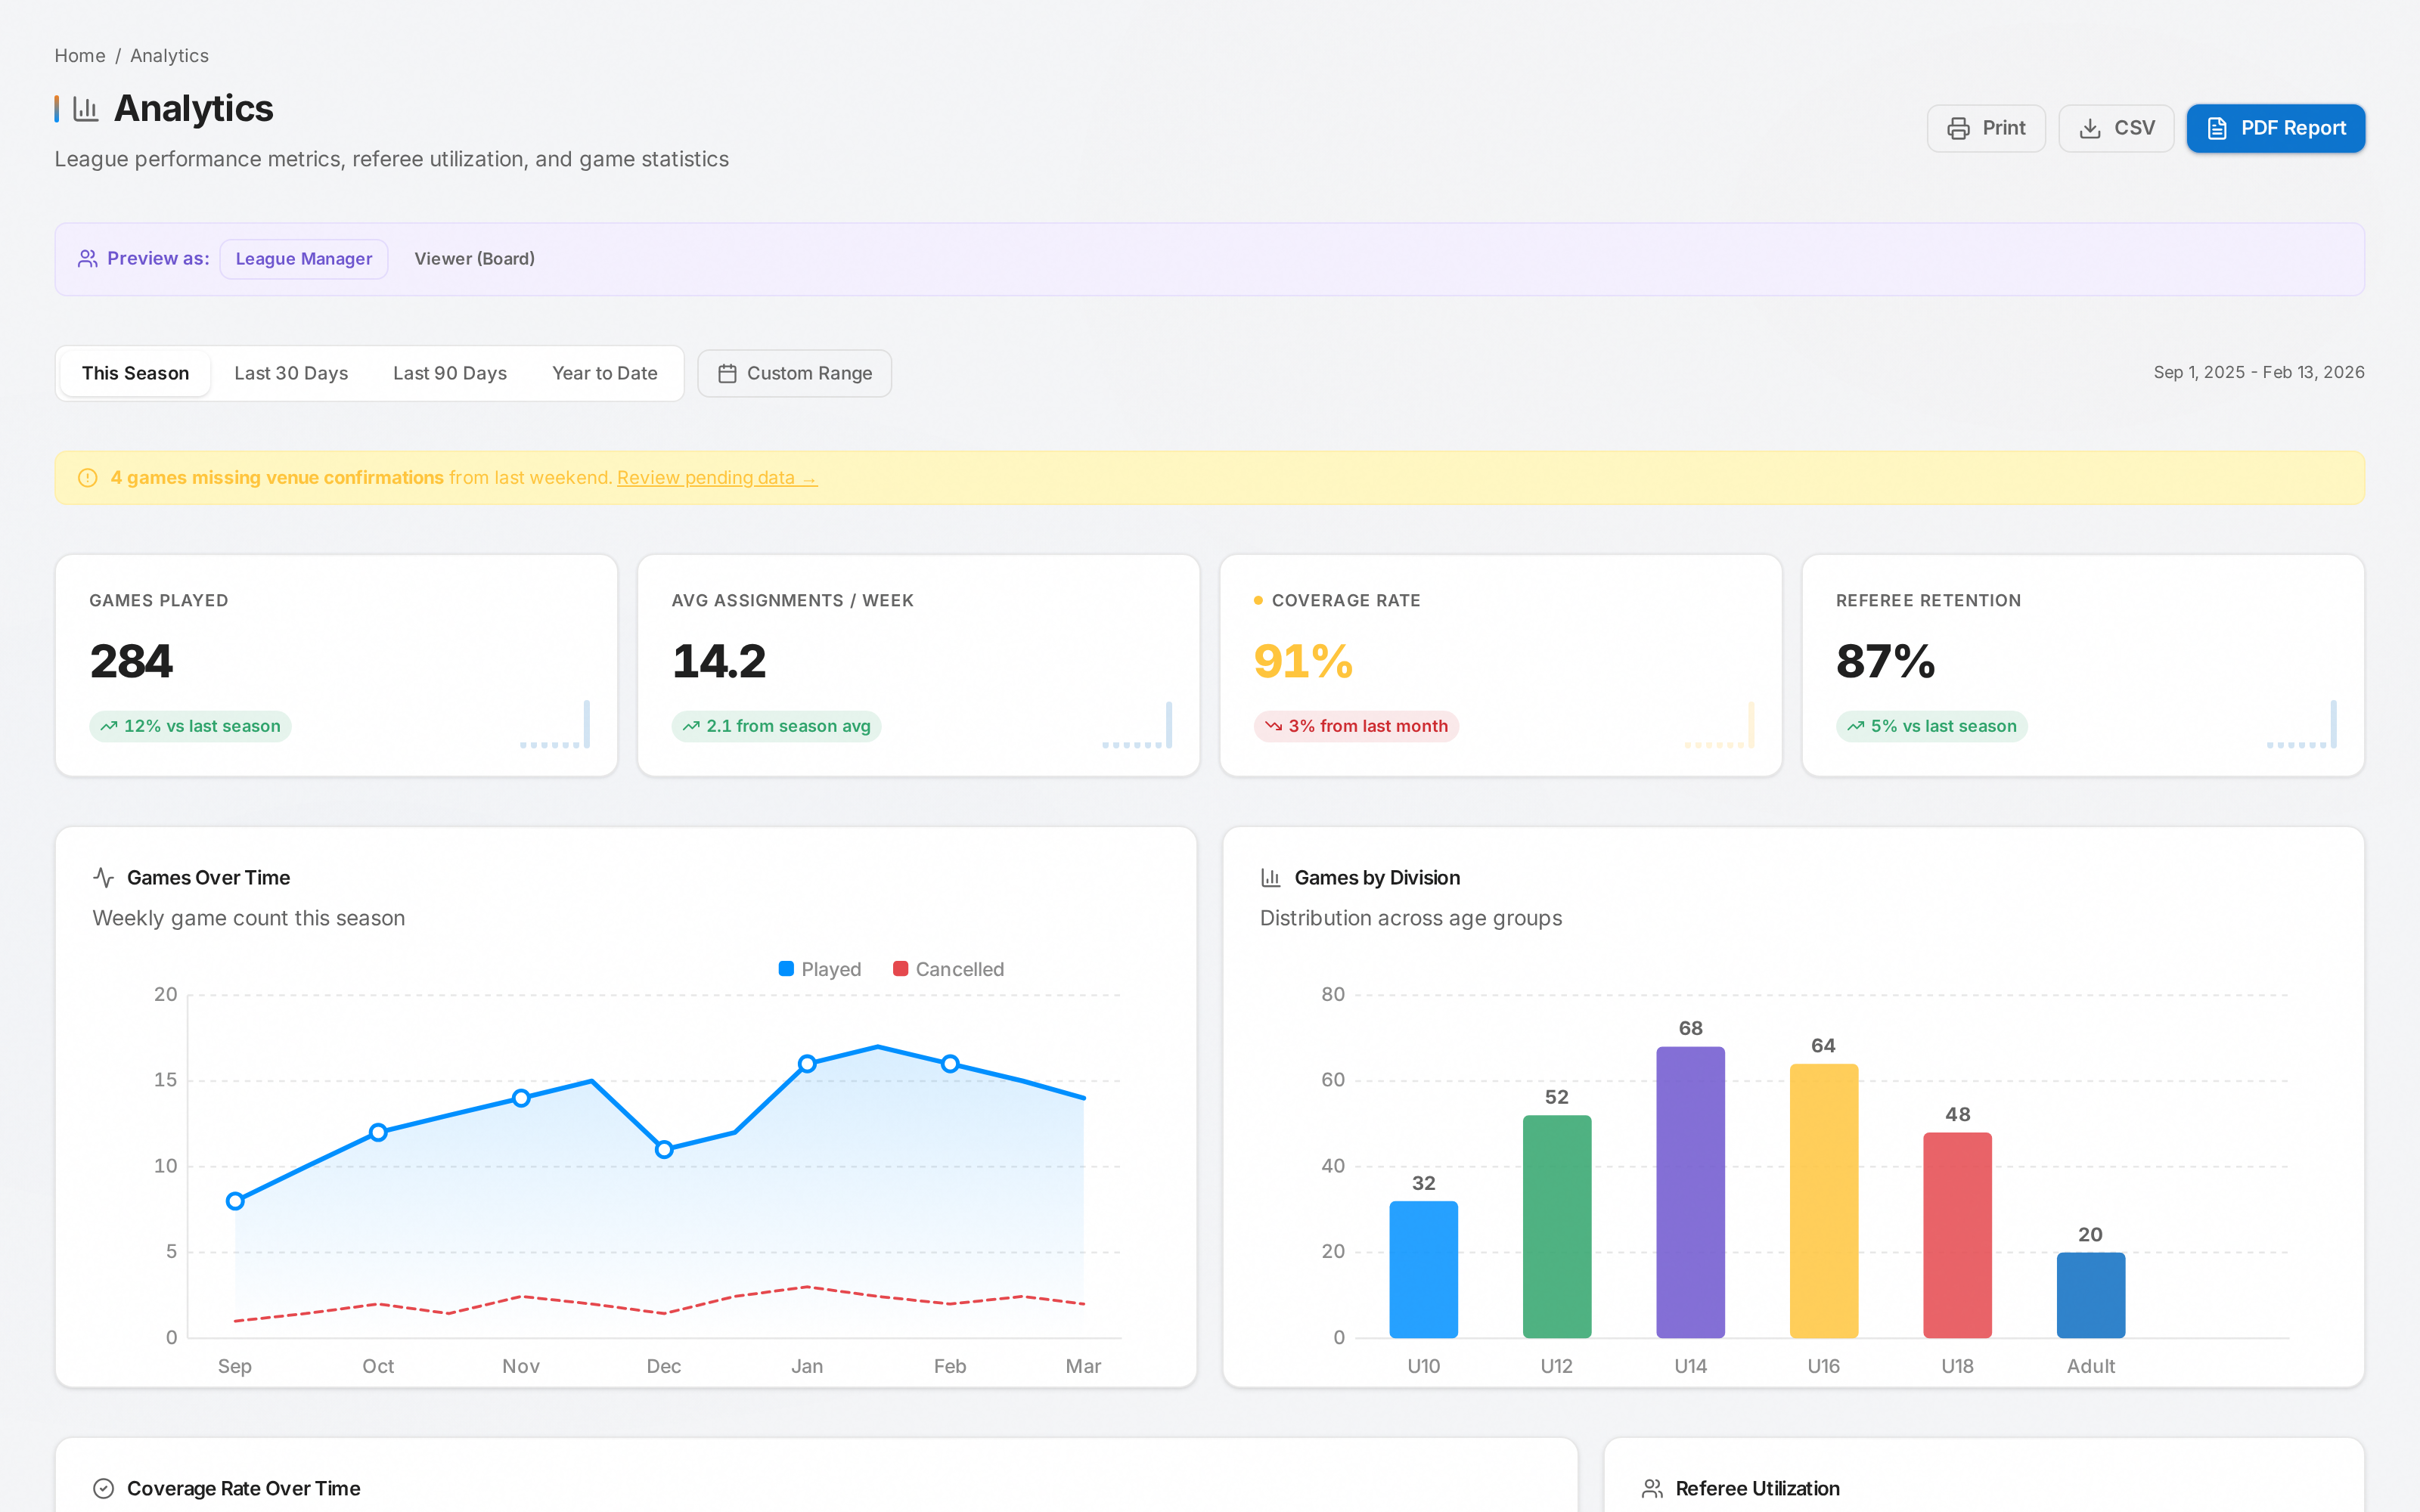Click the pulse icon next to Games Over Time
The width and height of the screenshot is (2420, 1512).
pos(103,877)
